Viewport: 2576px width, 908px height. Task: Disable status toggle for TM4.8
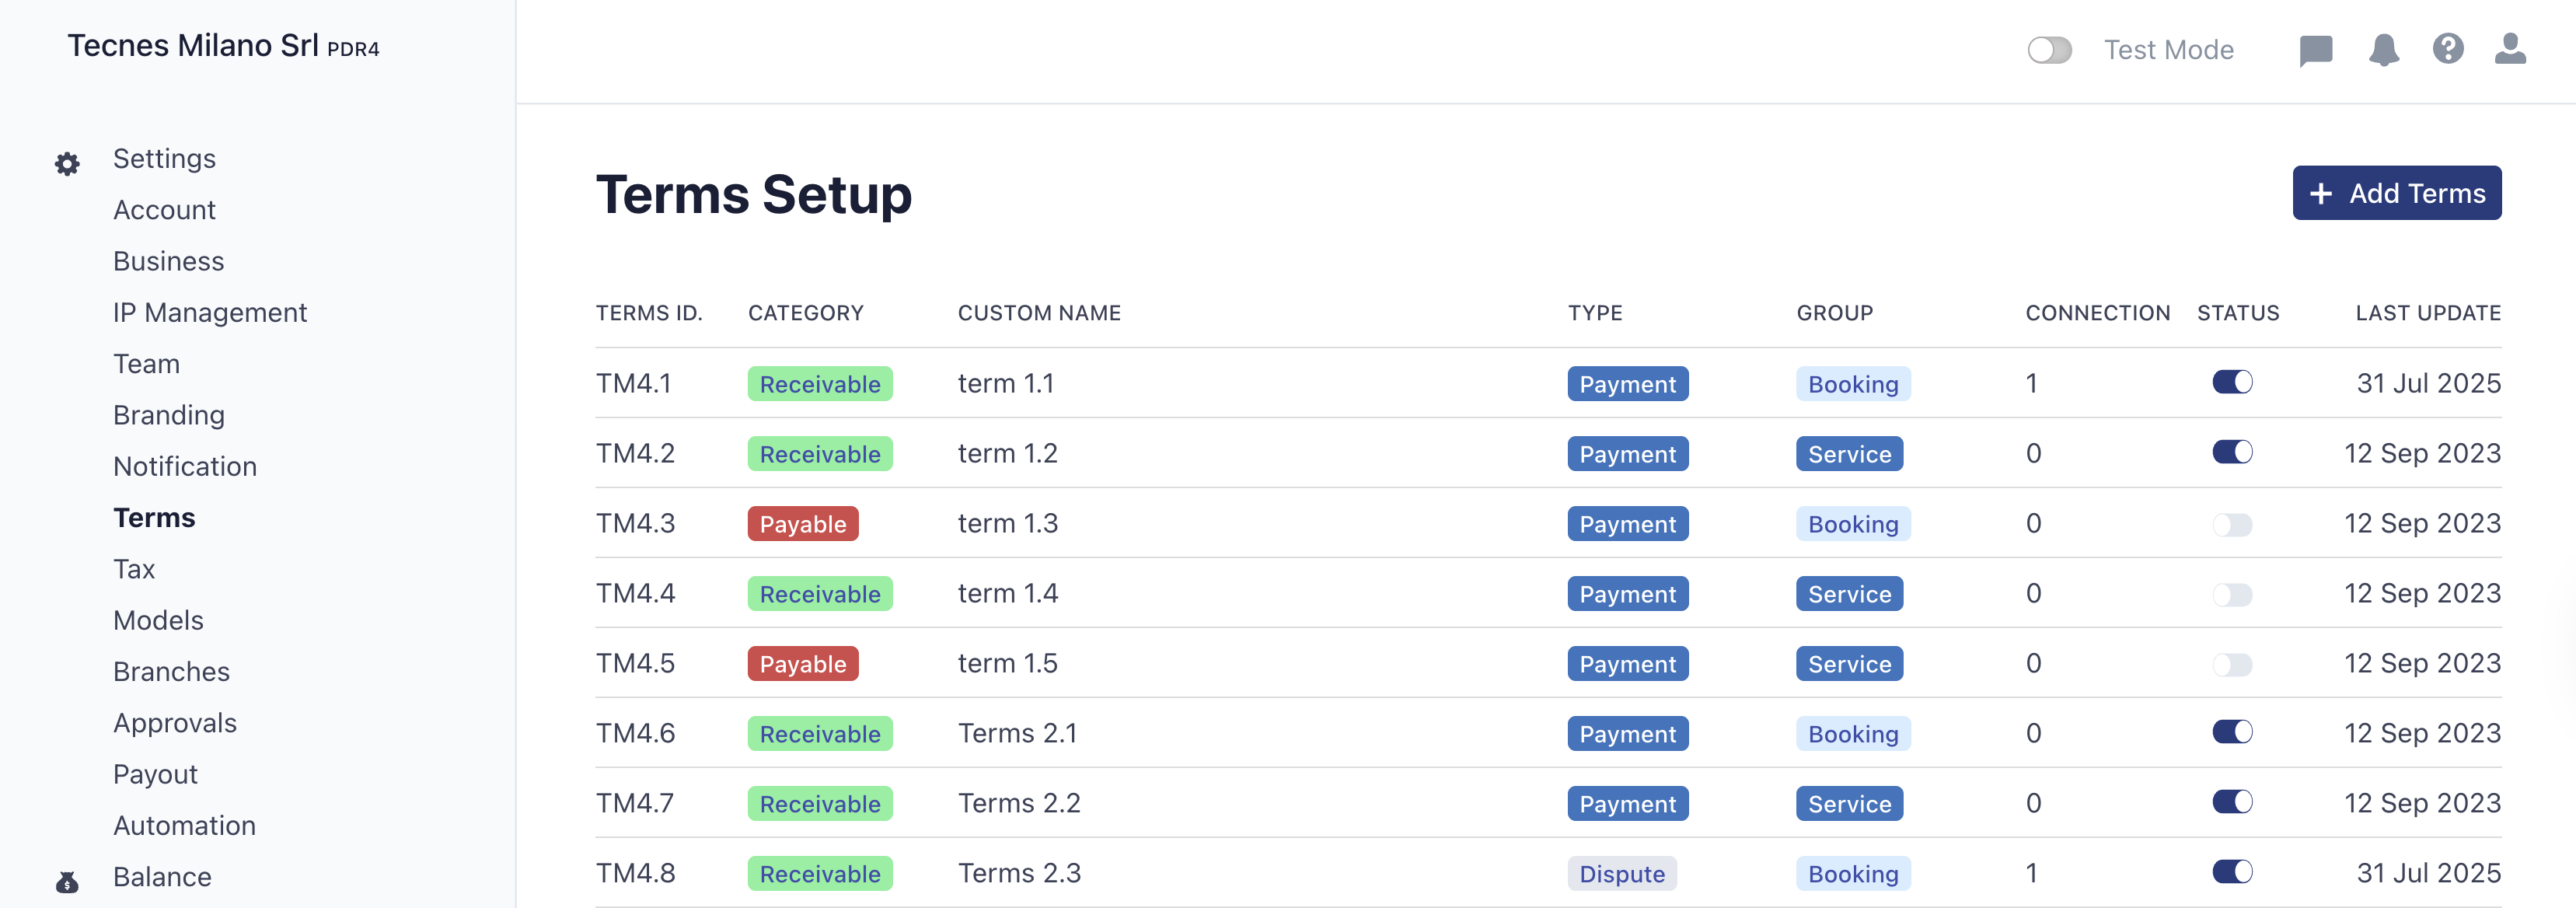coord(2231,872)
